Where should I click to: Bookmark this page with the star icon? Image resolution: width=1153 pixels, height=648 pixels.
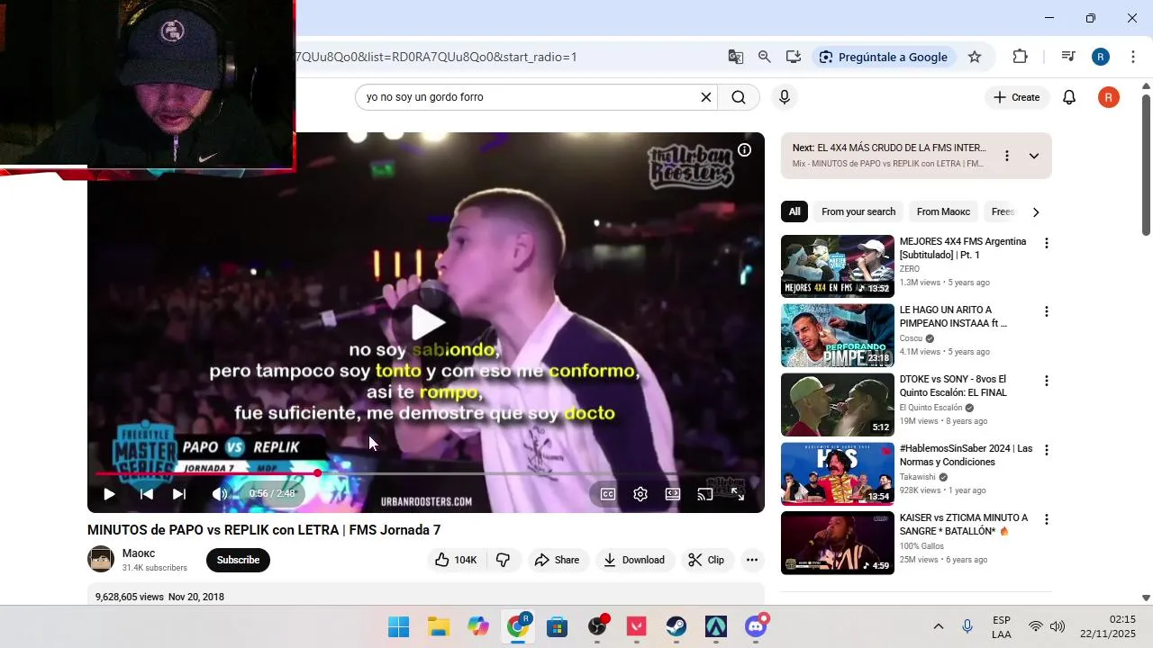click(x=975, y=57)
